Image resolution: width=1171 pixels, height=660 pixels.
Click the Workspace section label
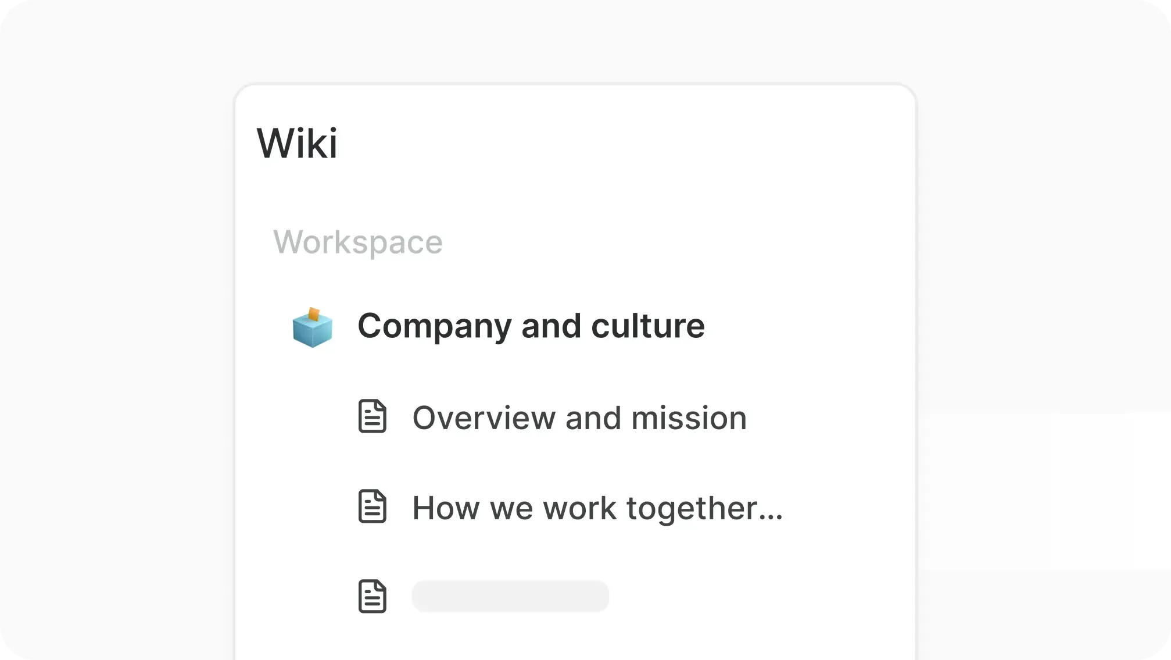[358, 242]
